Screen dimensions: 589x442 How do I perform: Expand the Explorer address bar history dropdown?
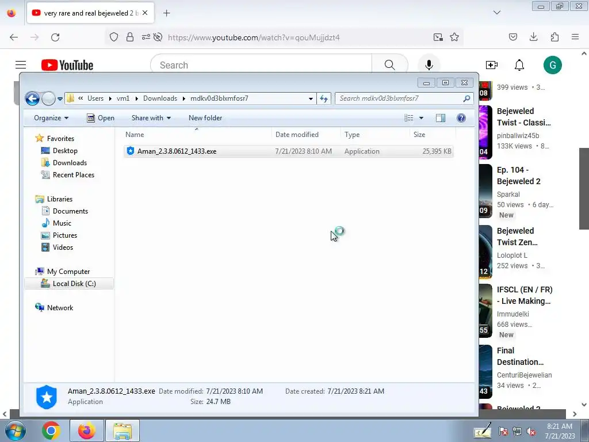(311, 99)
